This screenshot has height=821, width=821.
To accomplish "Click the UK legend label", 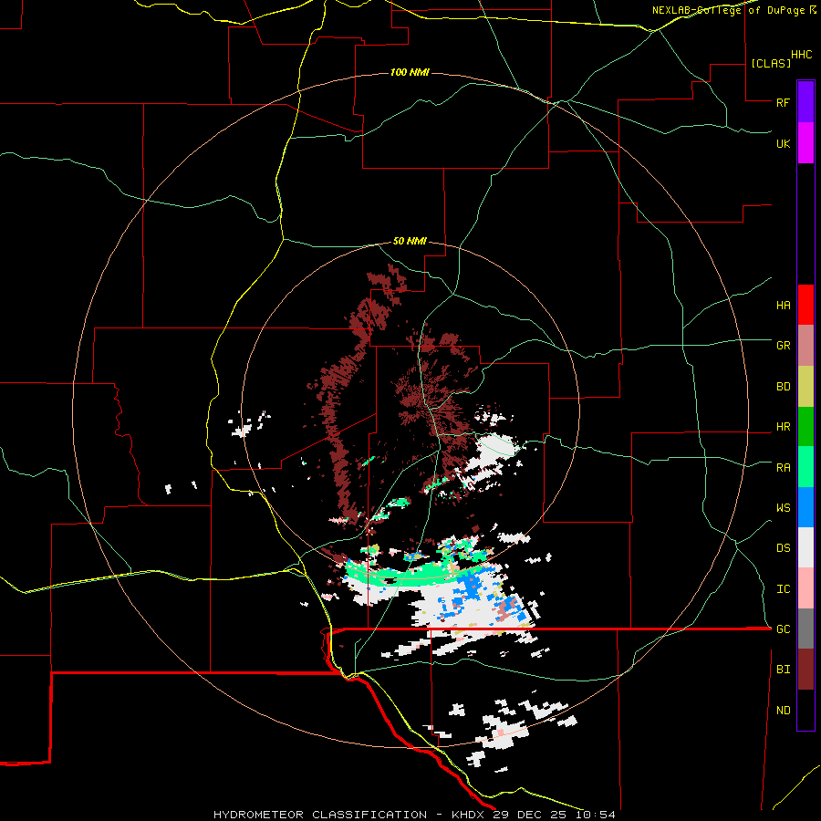I will pos(783,143).
